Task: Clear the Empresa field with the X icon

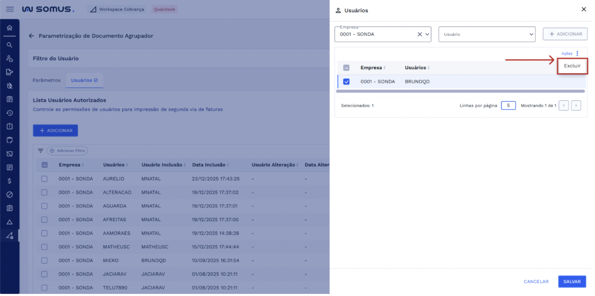Action: click(419, 34)
